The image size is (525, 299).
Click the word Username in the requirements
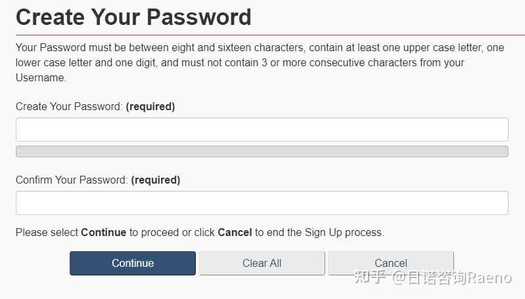point(40,77)
